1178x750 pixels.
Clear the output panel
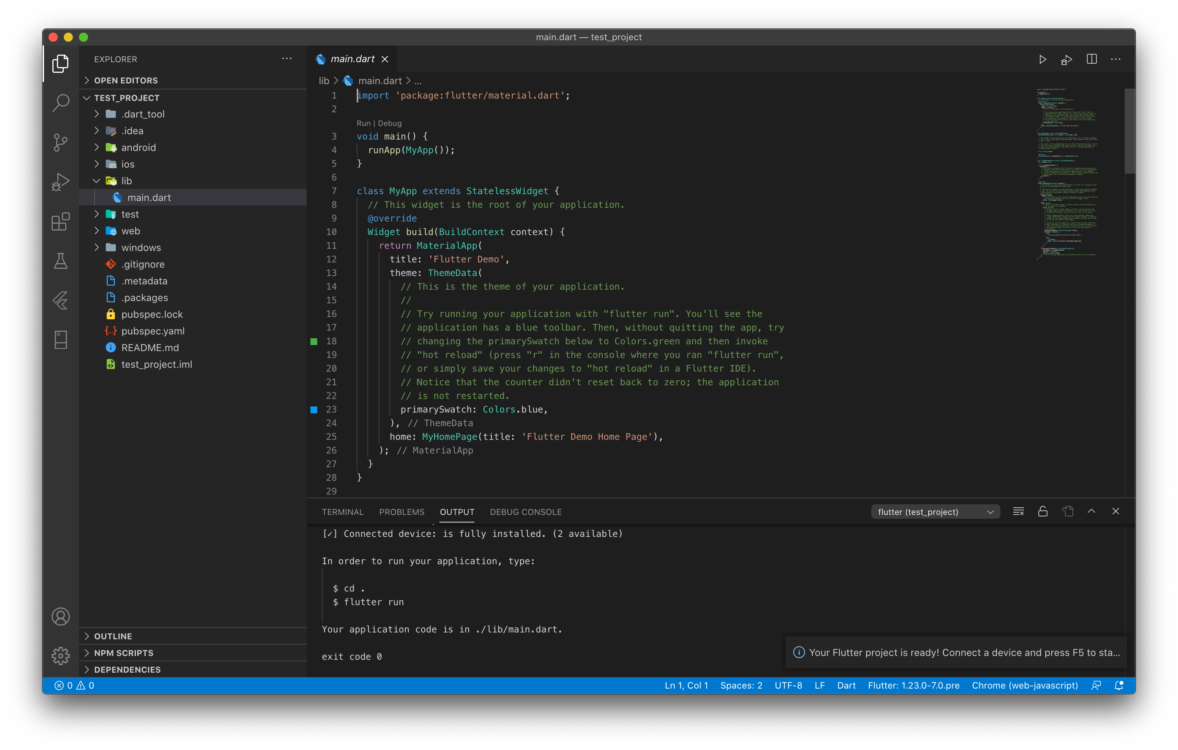point(1019,512)
